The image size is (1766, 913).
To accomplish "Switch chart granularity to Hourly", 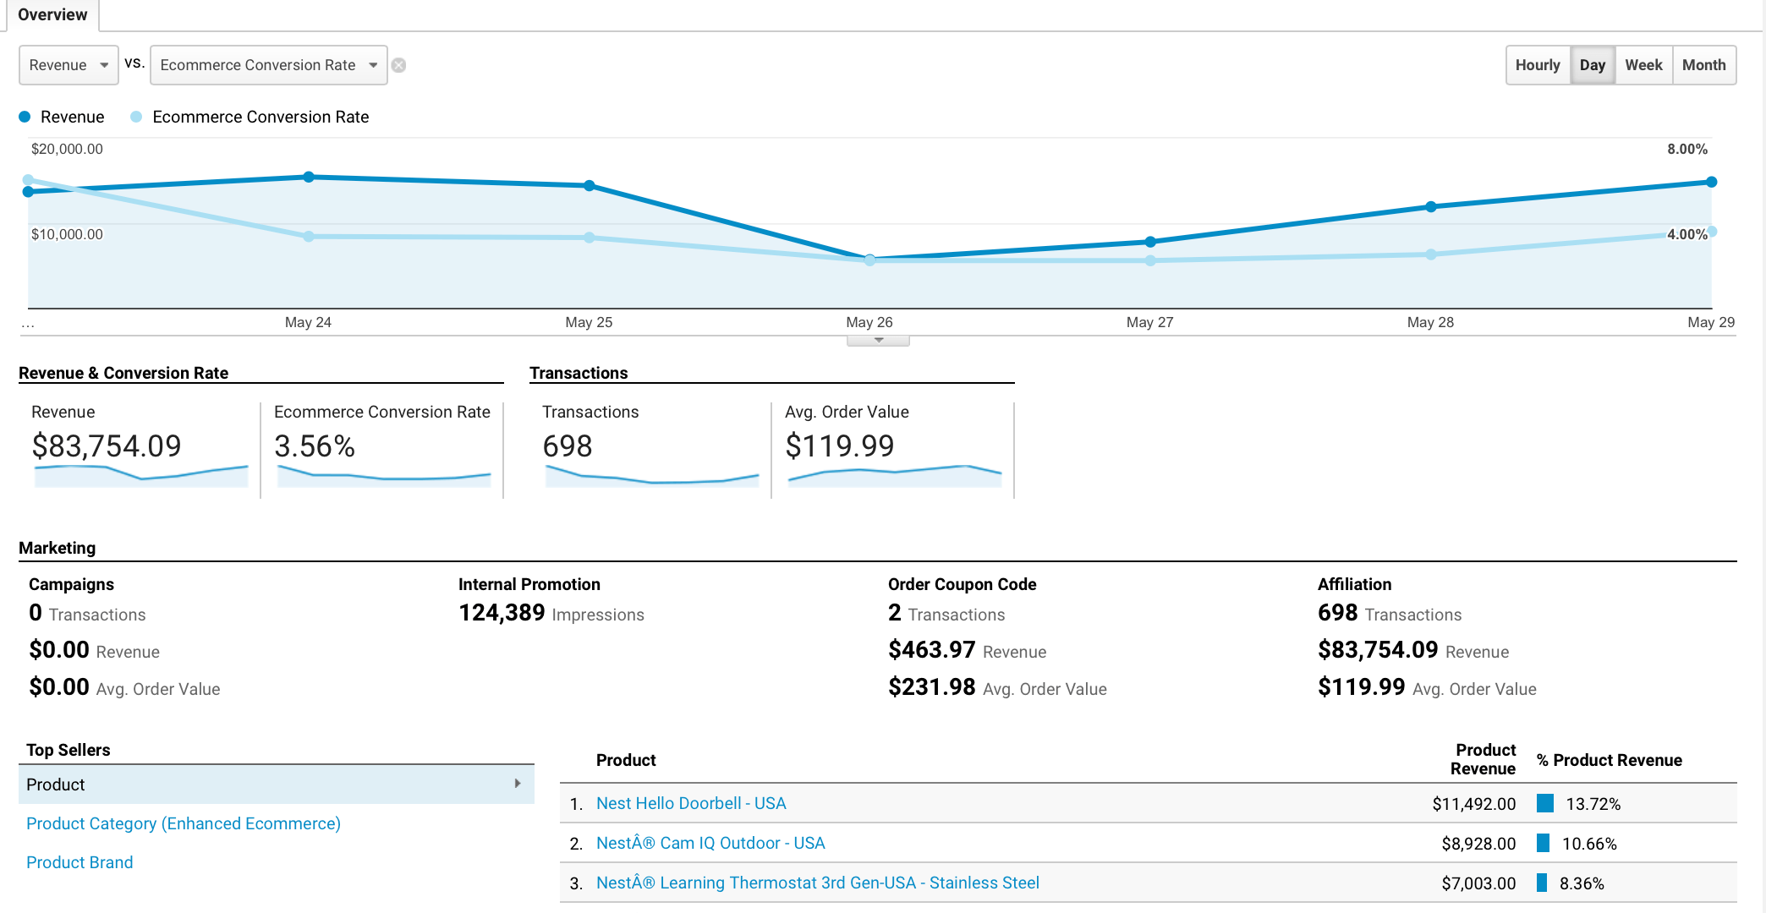I will point(1537,65).
